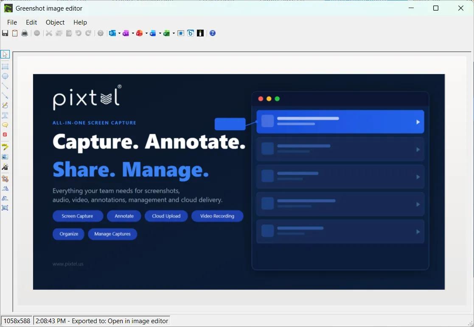Open Help via the blue question mark
The image size is (474, 327).
coord(213,33)
